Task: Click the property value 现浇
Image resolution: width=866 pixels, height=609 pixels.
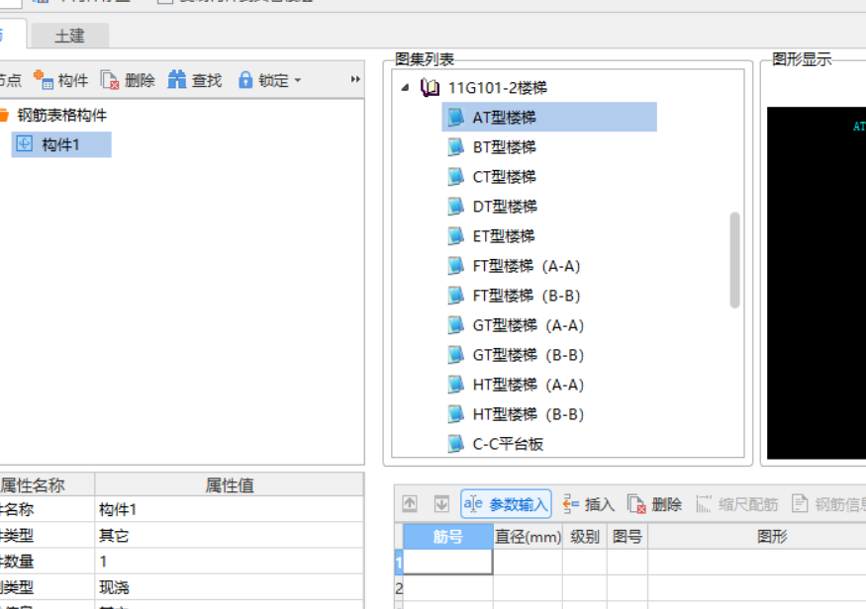Action: tap(230, 587)
